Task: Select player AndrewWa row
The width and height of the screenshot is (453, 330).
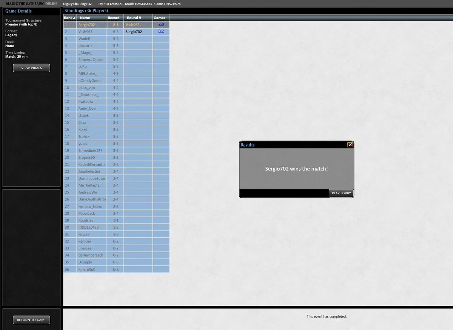Action: click(x=116, y=192)
